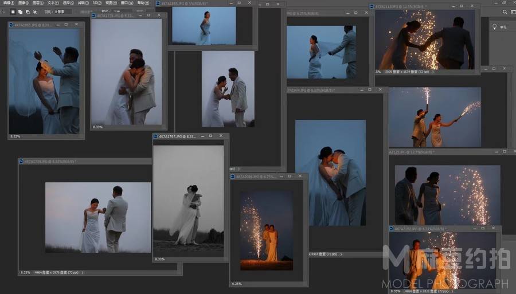Close the 4K7A1778.JPG document window
Screen dimensions: 516x294
pyautogui.click(x=159, y=15)
